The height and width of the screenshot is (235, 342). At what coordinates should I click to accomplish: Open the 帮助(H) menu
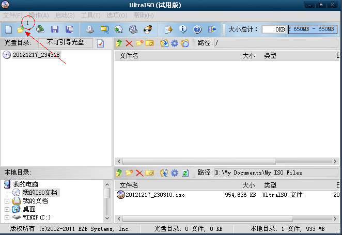144,15
